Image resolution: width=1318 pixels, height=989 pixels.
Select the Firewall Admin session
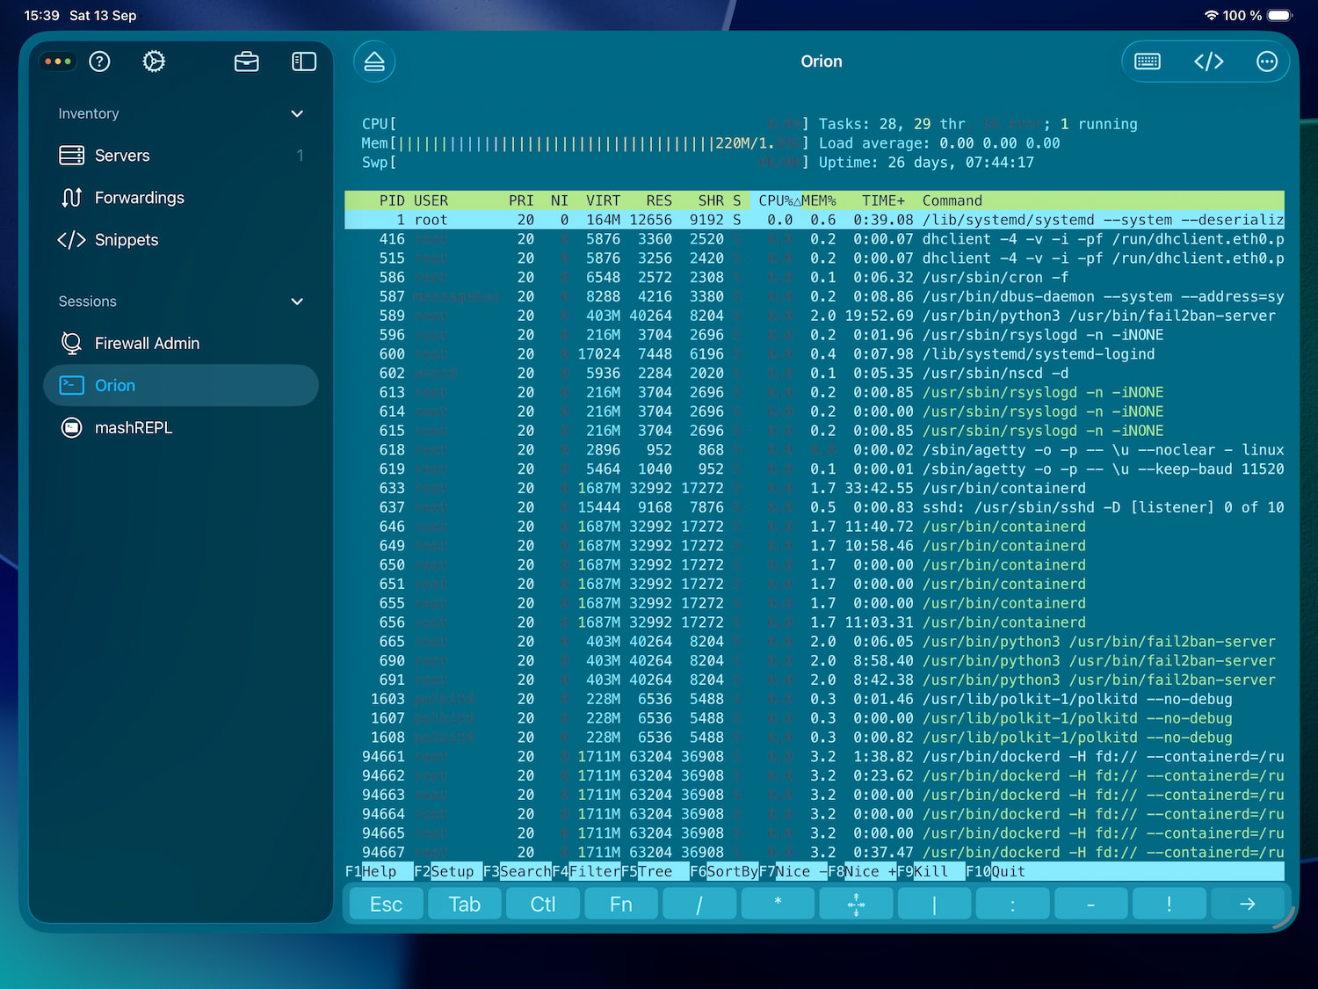tap(147, 343)
